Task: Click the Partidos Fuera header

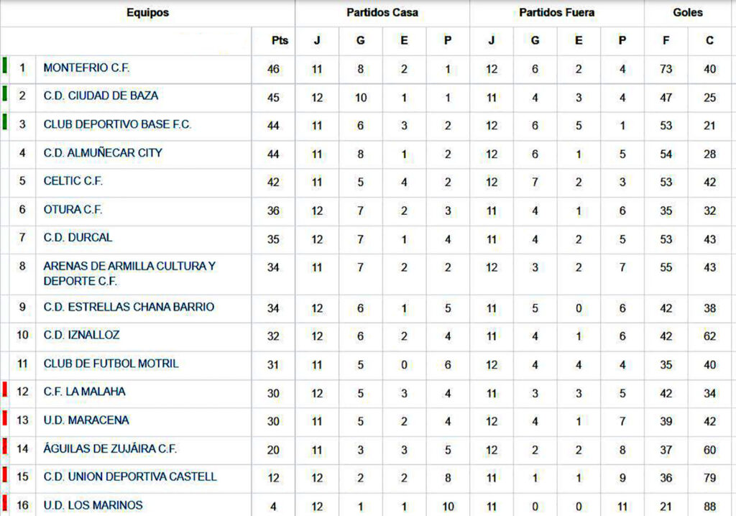Action: (556, 13)
